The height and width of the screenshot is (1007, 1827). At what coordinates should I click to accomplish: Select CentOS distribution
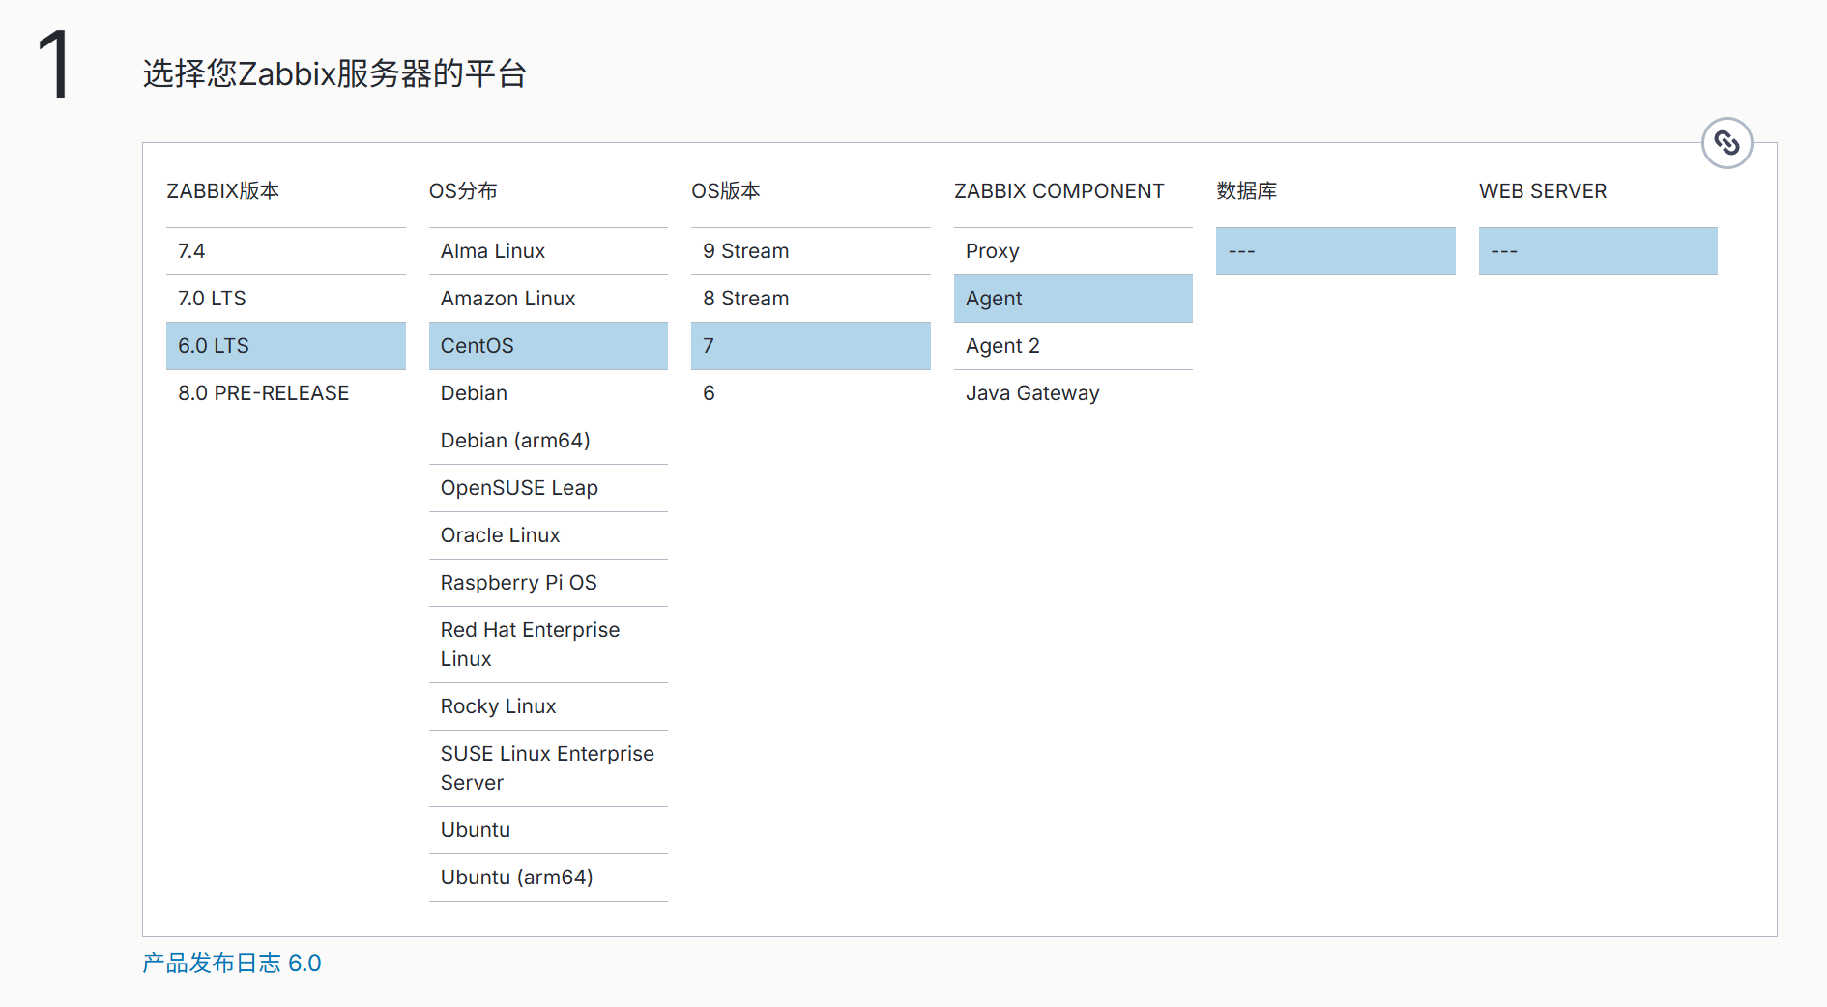pos(548,346)
